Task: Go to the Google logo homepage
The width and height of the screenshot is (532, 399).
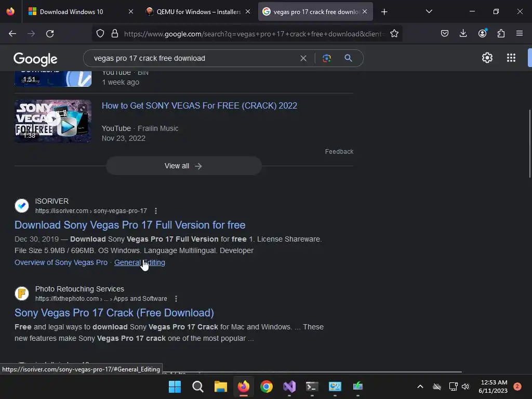Action: tap(35, 59)
